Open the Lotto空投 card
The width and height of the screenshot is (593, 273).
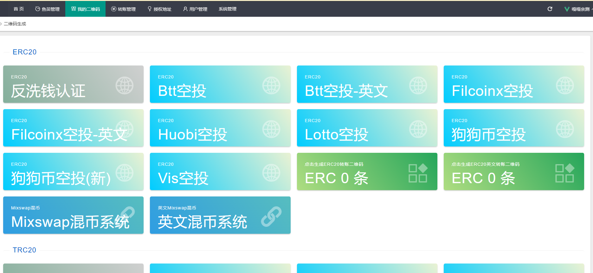click(367, 128)
